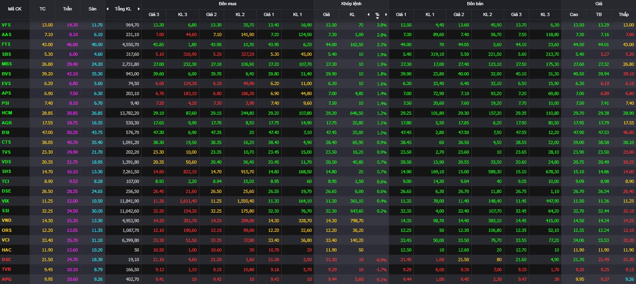Open the CTS stock symbol
The width and height of the screenshot is (636, 284).
pyautogui.click(x=6, y=142)
